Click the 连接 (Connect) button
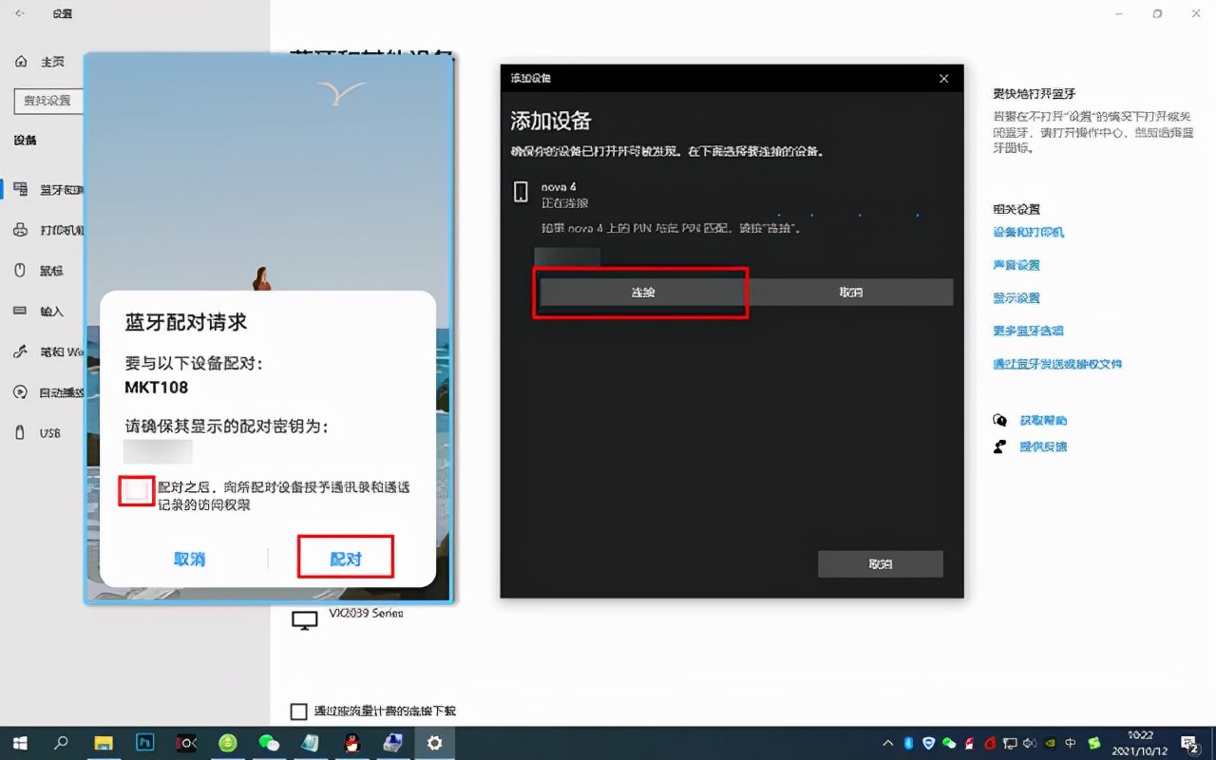Viewport: 1216px width, 760px height. pyautogui.click(x=641, y=292)
